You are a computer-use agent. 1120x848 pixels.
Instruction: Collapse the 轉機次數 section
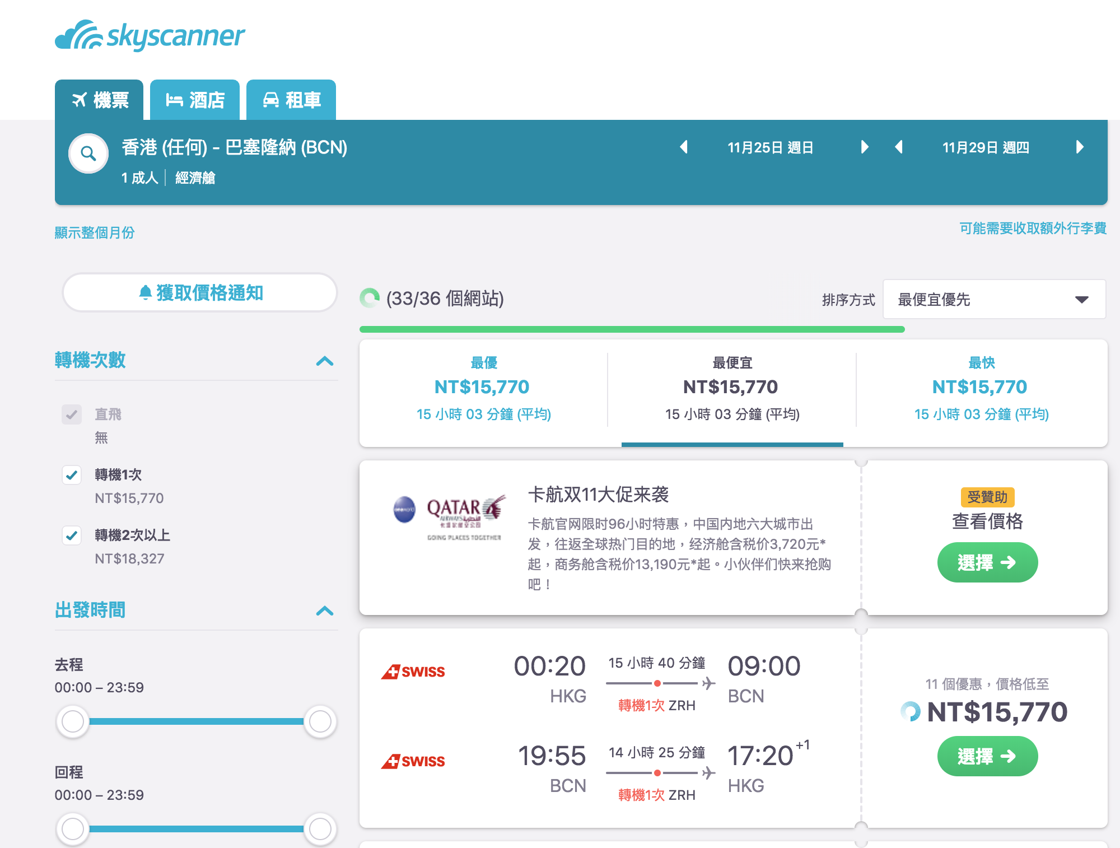click(x=324, y=361)
